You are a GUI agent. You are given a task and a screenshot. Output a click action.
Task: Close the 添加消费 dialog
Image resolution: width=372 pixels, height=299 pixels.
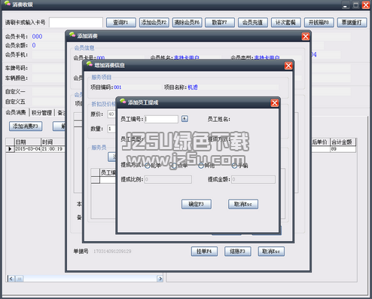pyautogui.click(x=306, y=37)
